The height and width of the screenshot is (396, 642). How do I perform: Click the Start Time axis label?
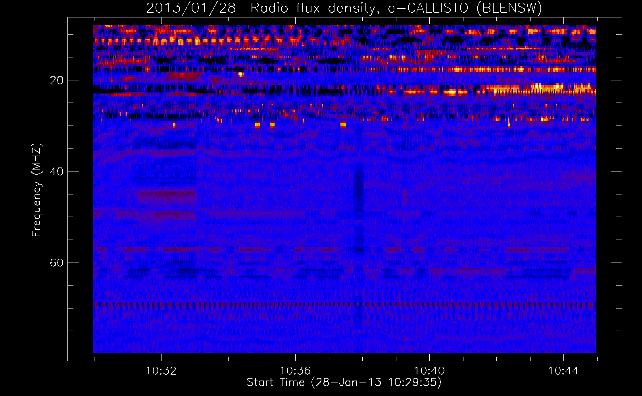tap(344, 382)
